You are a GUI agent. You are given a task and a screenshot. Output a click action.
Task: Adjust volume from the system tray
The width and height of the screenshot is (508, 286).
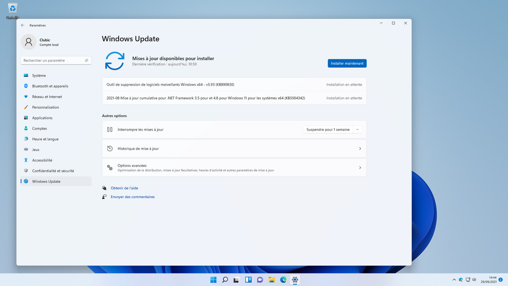pyautogui.click(x=474, y=280)
